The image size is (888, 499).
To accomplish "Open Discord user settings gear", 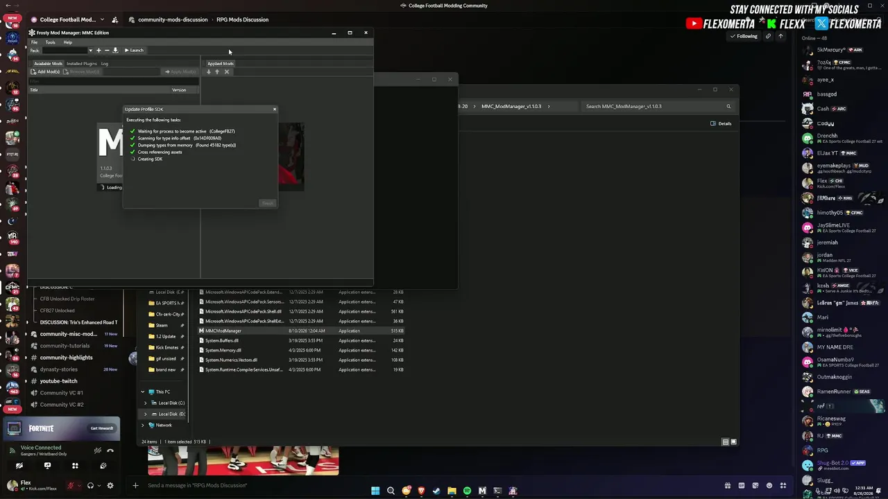I will point(110,485).
